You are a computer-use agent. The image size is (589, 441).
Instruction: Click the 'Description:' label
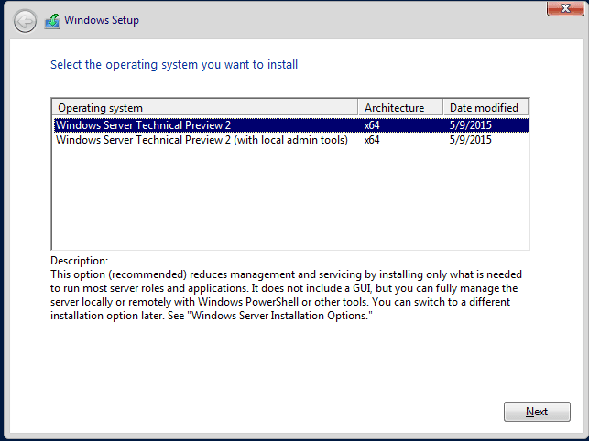[x=80, y=261]
